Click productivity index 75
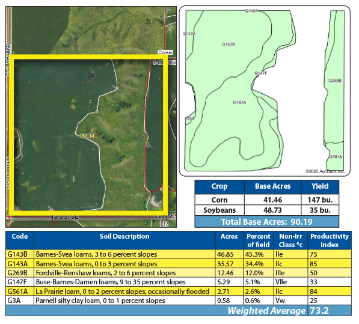 pos(313,254)
